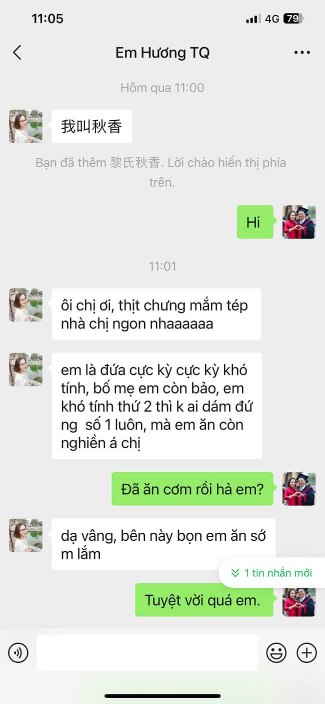
Task: Open the plus attachments menu
Action: (x=306, y=653)
